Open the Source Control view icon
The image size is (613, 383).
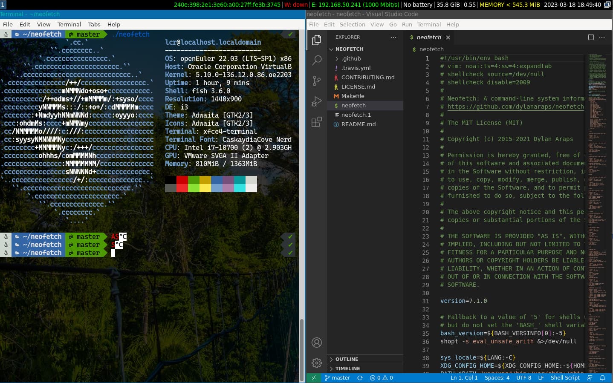click(316, 81)
